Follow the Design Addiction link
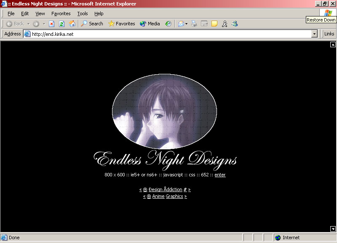The image size is (337, 243). pos(165,190)
